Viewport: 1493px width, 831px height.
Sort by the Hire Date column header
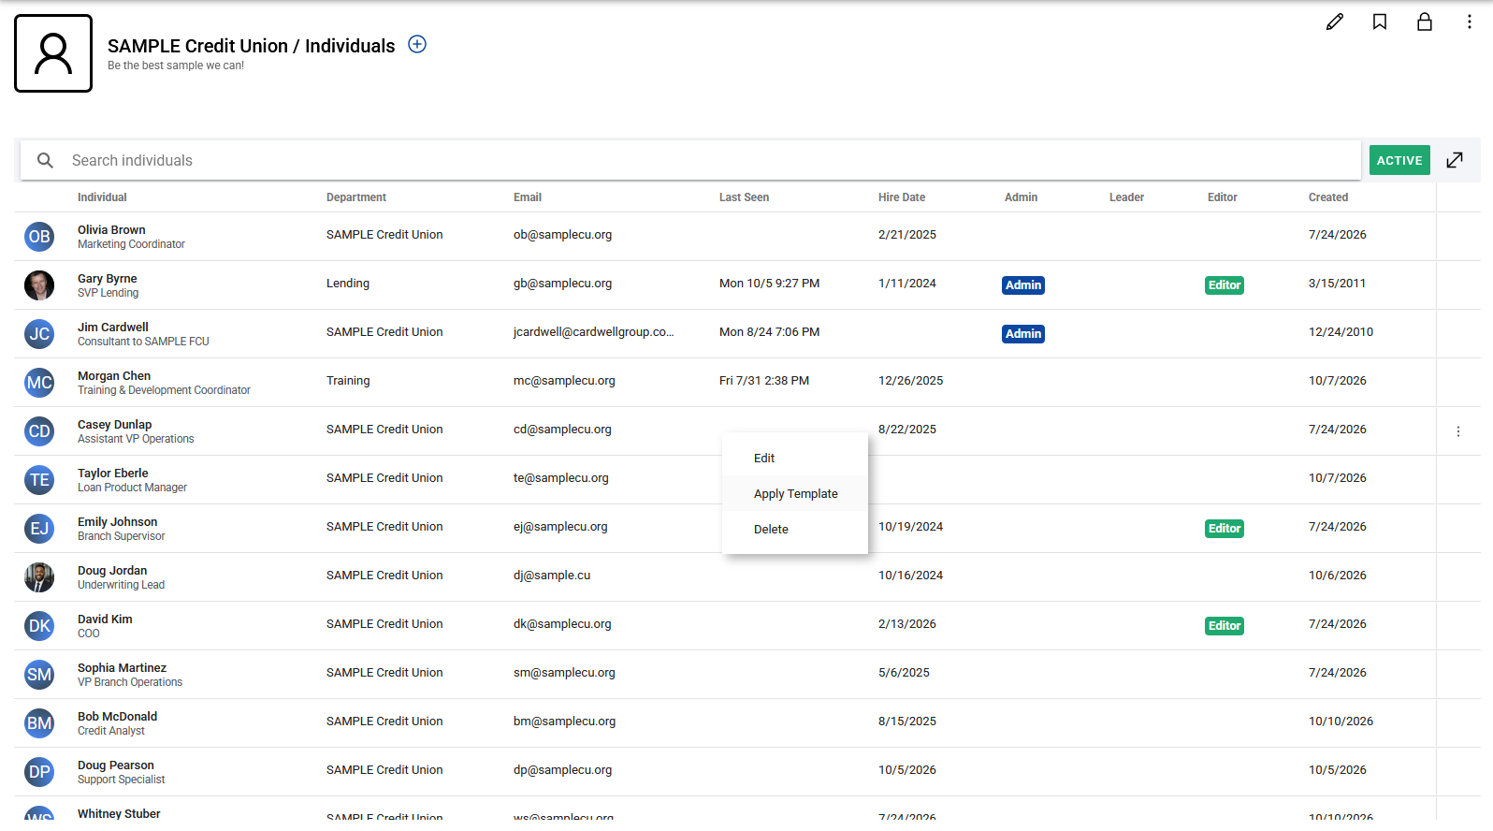point(902,197)
